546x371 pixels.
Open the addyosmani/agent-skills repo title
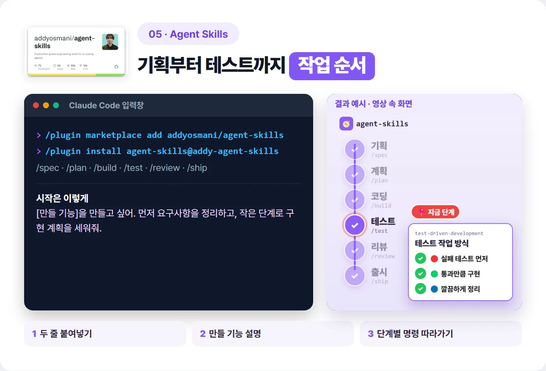(x=65, y=42)
